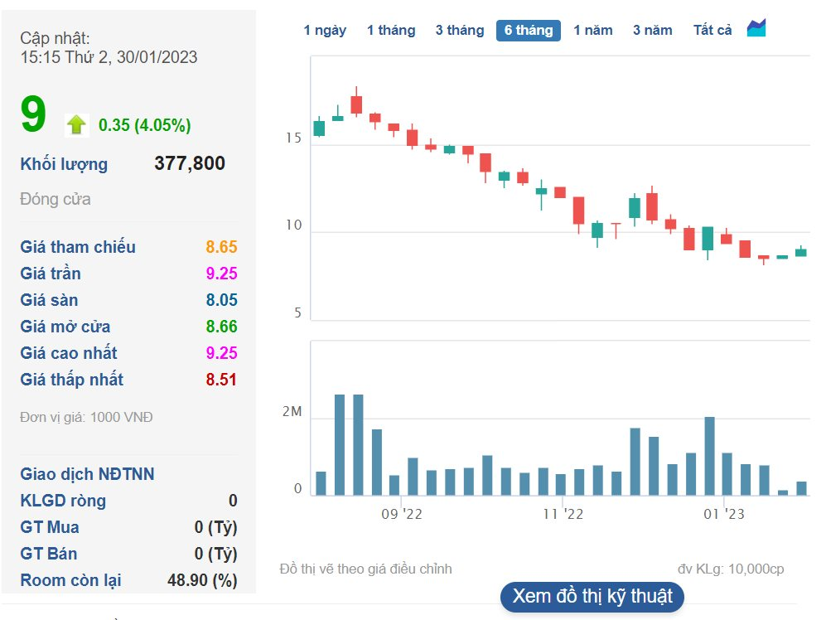Screen dimensions: 826x620
Task: Switch chart type with the area chart icon
Action: tap(756, 28)
